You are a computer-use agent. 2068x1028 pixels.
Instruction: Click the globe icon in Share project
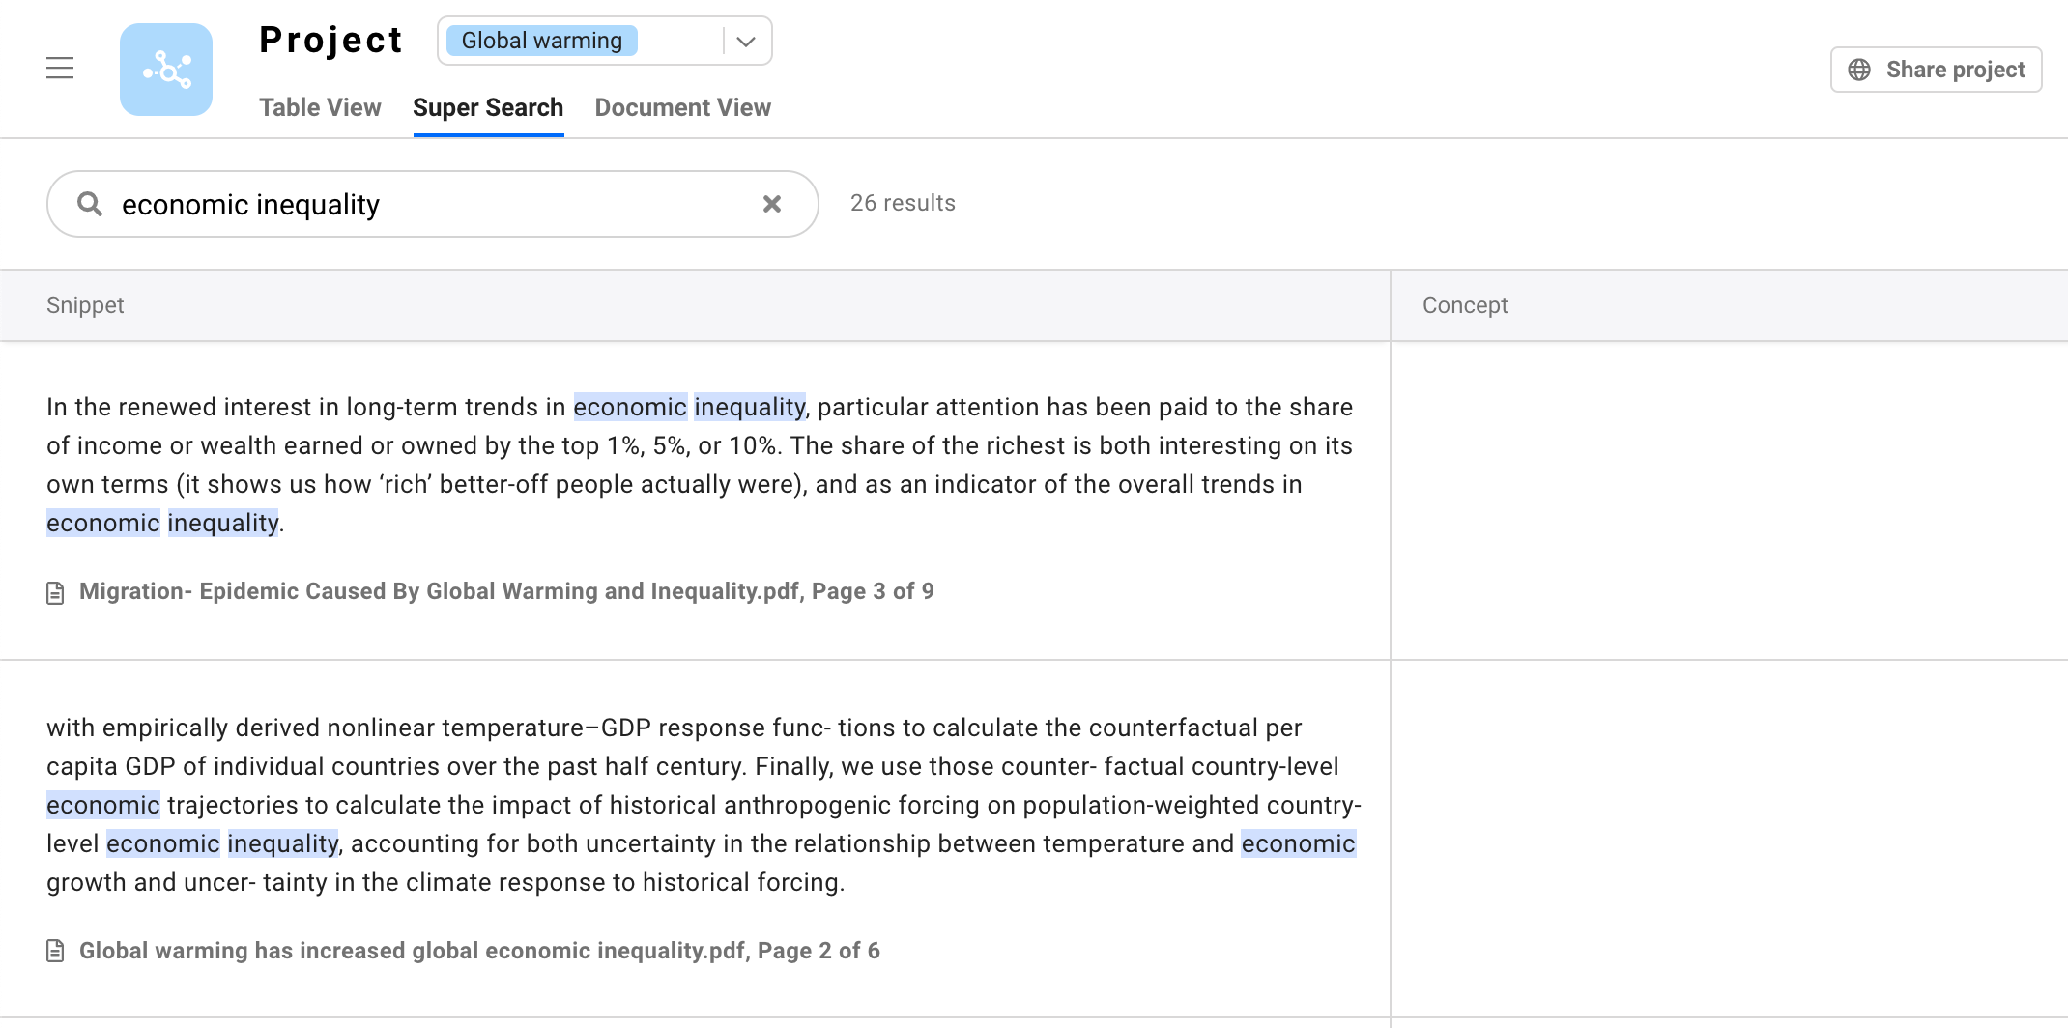tap(1859, 70)
